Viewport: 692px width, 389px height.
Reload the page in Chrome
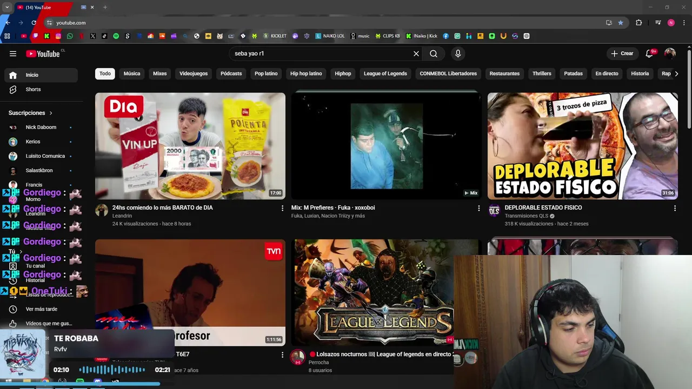coord(34,23)
